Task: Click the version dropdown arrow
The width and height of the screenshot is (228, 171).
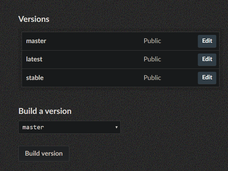Action: click(x=116, y=127)
